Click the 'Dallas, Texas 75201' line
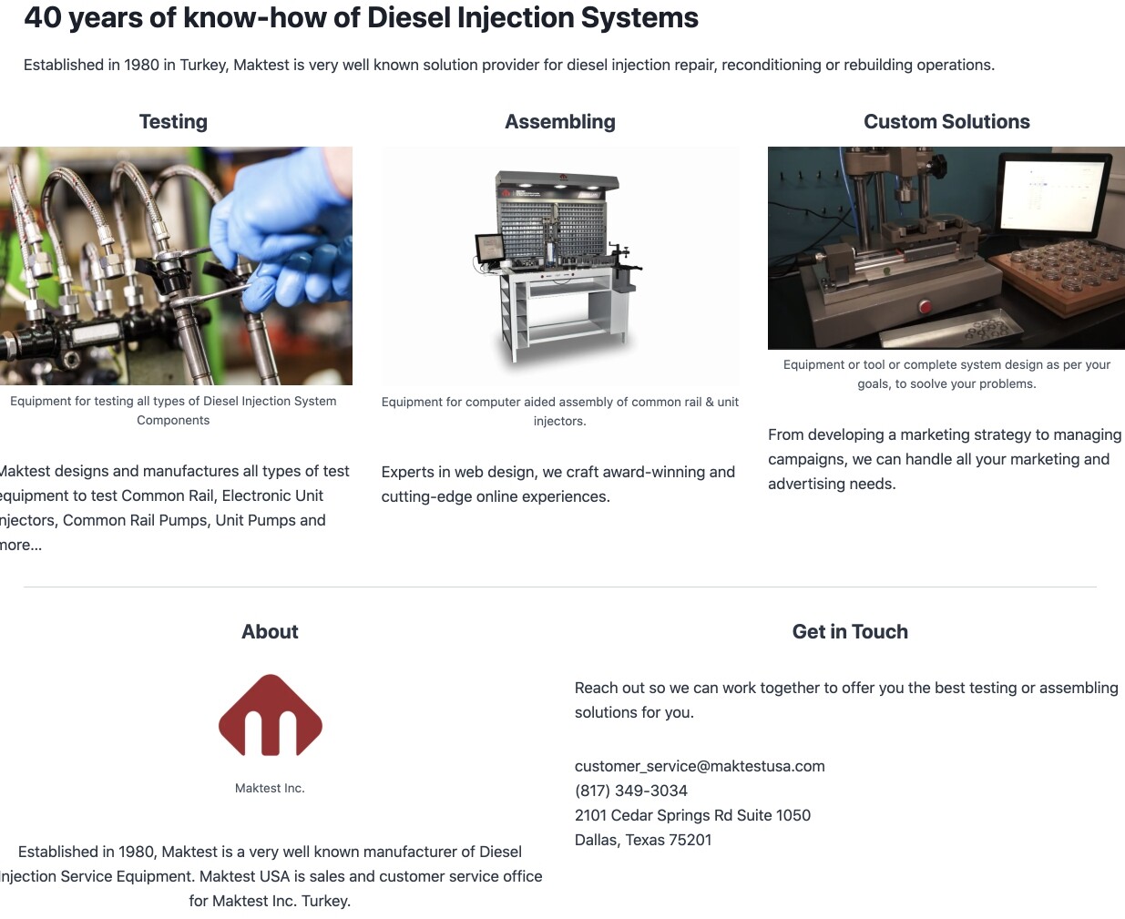 643,840
